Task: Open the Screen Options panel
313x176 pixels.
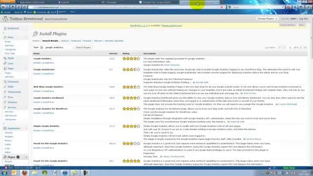Action: click(x=288, y=25)
